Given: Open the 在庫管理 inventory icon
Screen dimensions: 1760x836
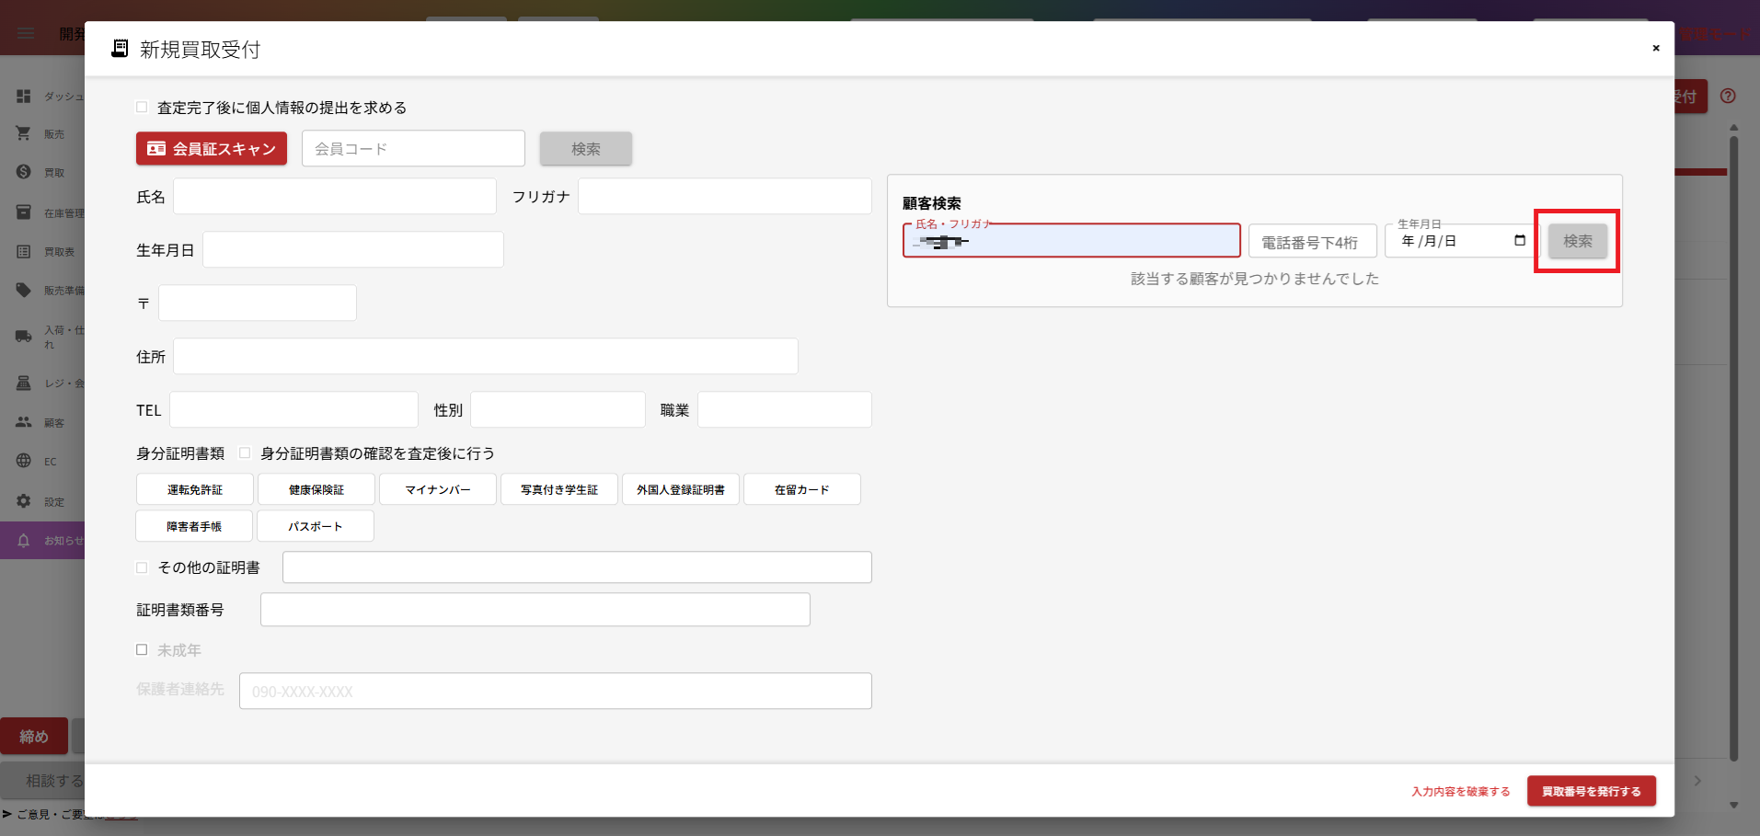Looking at the screenshot, I should pyautogui.click(x=24, y=212).
